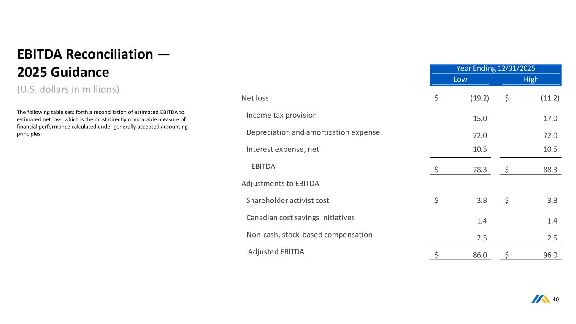576x324 pixels.
Task: Click the company logo beside page number
Action: (541, 299)
